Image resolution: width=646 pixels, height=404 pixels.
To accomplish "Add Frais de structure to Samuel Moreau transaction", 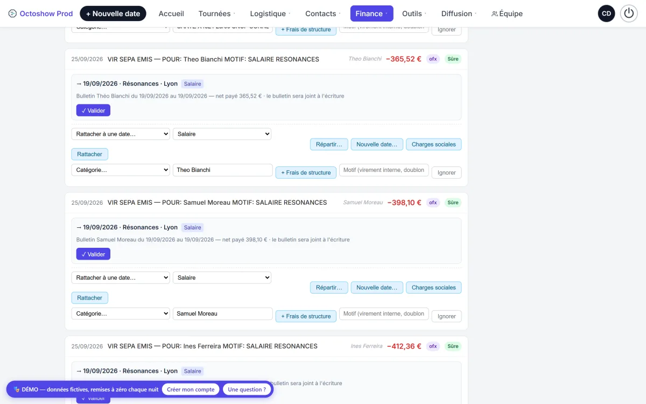I will pos(306,316).
